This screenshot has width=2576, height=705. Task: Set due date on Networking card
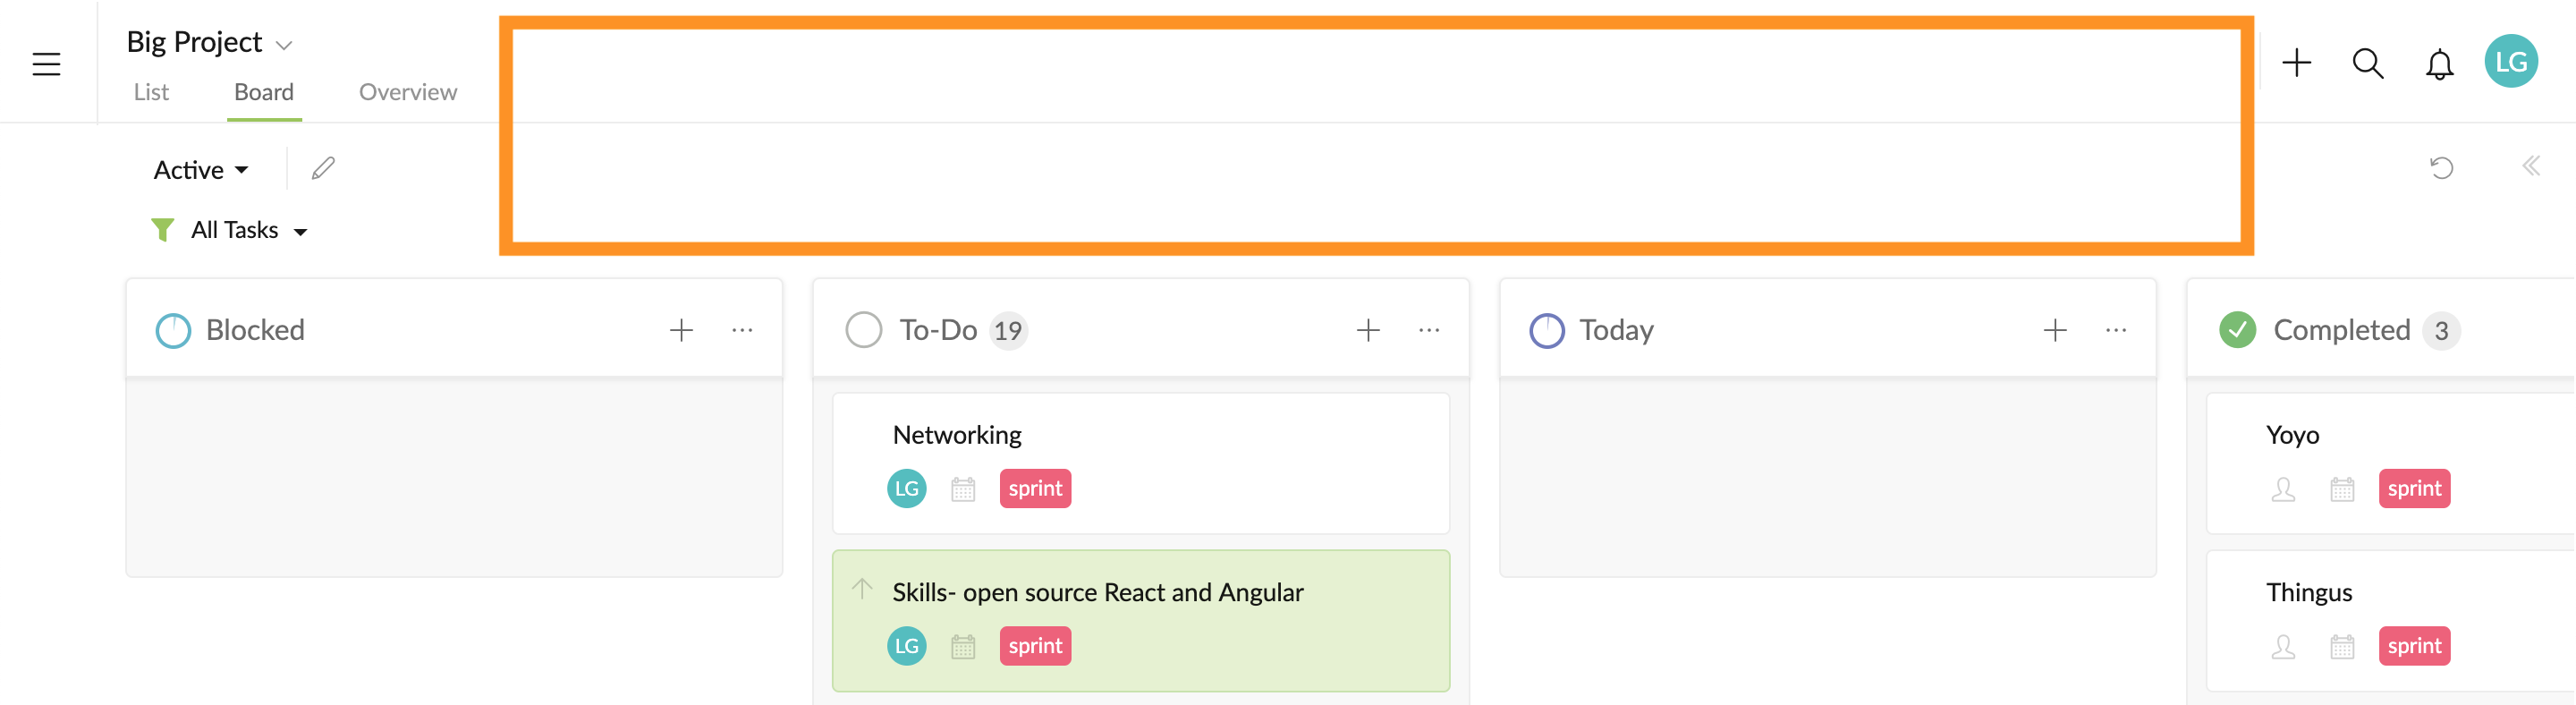[963, 489]
